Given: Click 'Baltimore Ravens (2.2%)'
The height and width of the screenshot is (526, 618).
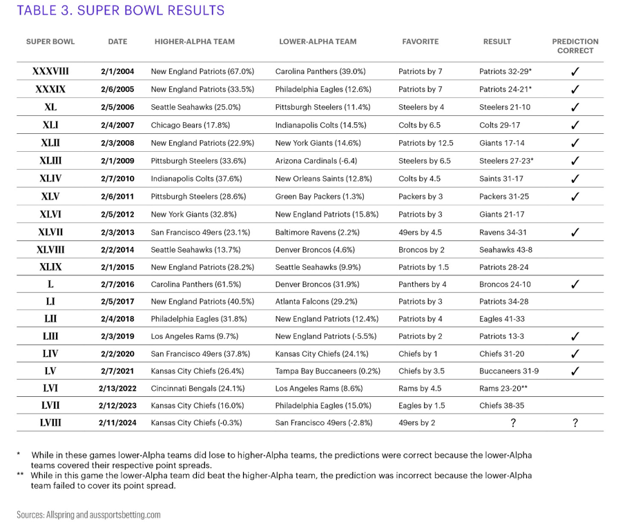Looking at the screenshot, I should tap(317, 233).
